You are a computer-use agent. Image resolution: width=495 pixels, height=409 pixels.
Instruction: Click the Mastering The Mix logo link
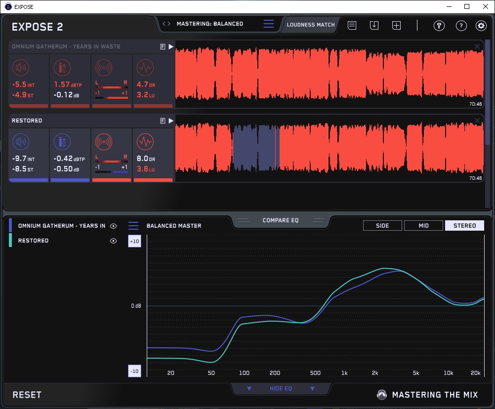427,395
